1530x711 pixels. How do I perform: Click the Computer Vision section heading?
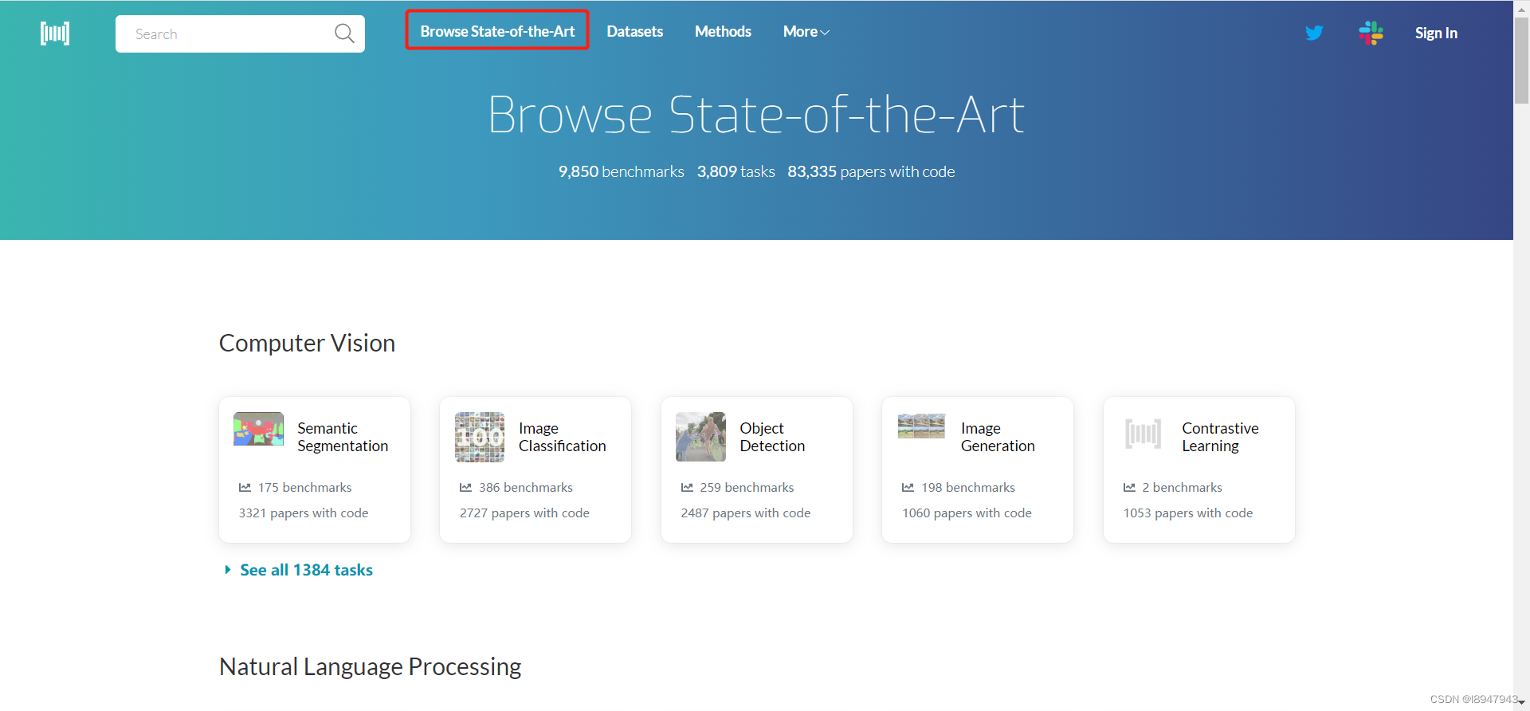[307, 343]
